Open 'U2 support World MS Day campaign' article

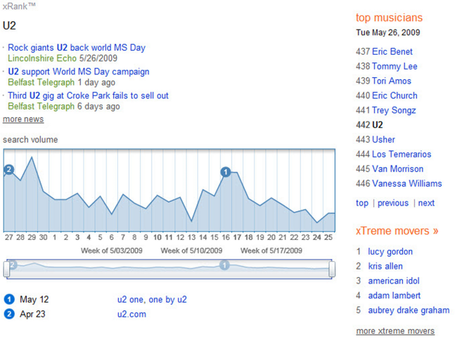click(x=79, y=72)
